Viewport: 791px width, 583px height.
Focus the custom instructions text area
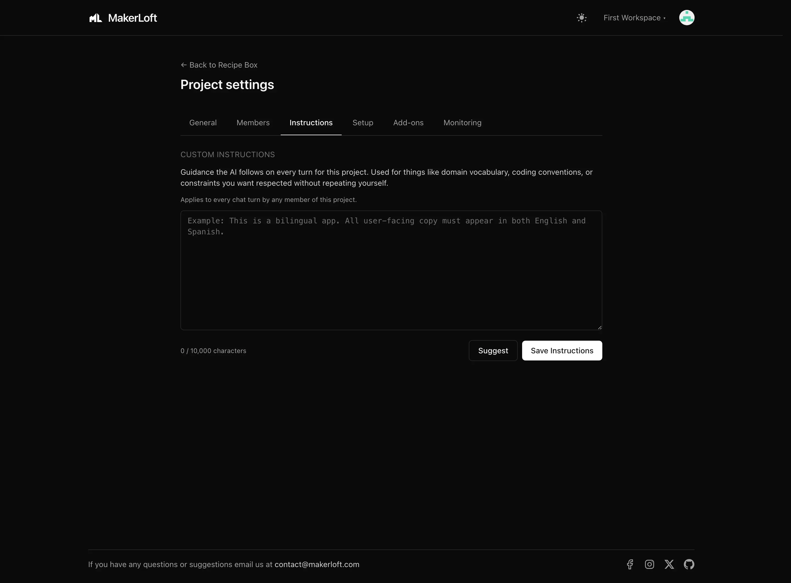point(391,270)
